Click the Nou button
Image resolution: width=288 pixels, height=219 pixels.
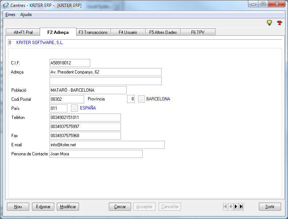tap(18, 207)
